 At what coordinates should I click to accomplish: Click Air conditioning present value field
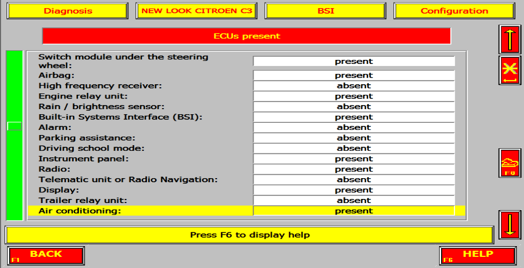coord(354,211)
